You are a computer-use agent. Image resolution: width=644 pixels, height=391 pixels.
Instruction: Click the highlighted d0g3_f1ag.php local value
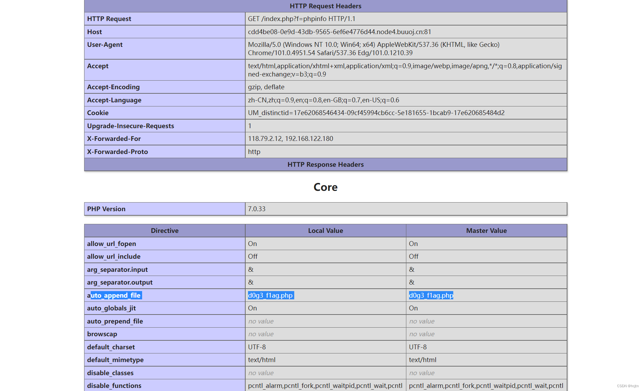pos(270,295)
